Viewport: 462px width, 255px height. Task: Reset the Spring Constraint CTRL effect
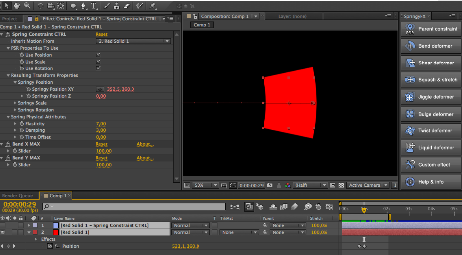tap(101, 34)
